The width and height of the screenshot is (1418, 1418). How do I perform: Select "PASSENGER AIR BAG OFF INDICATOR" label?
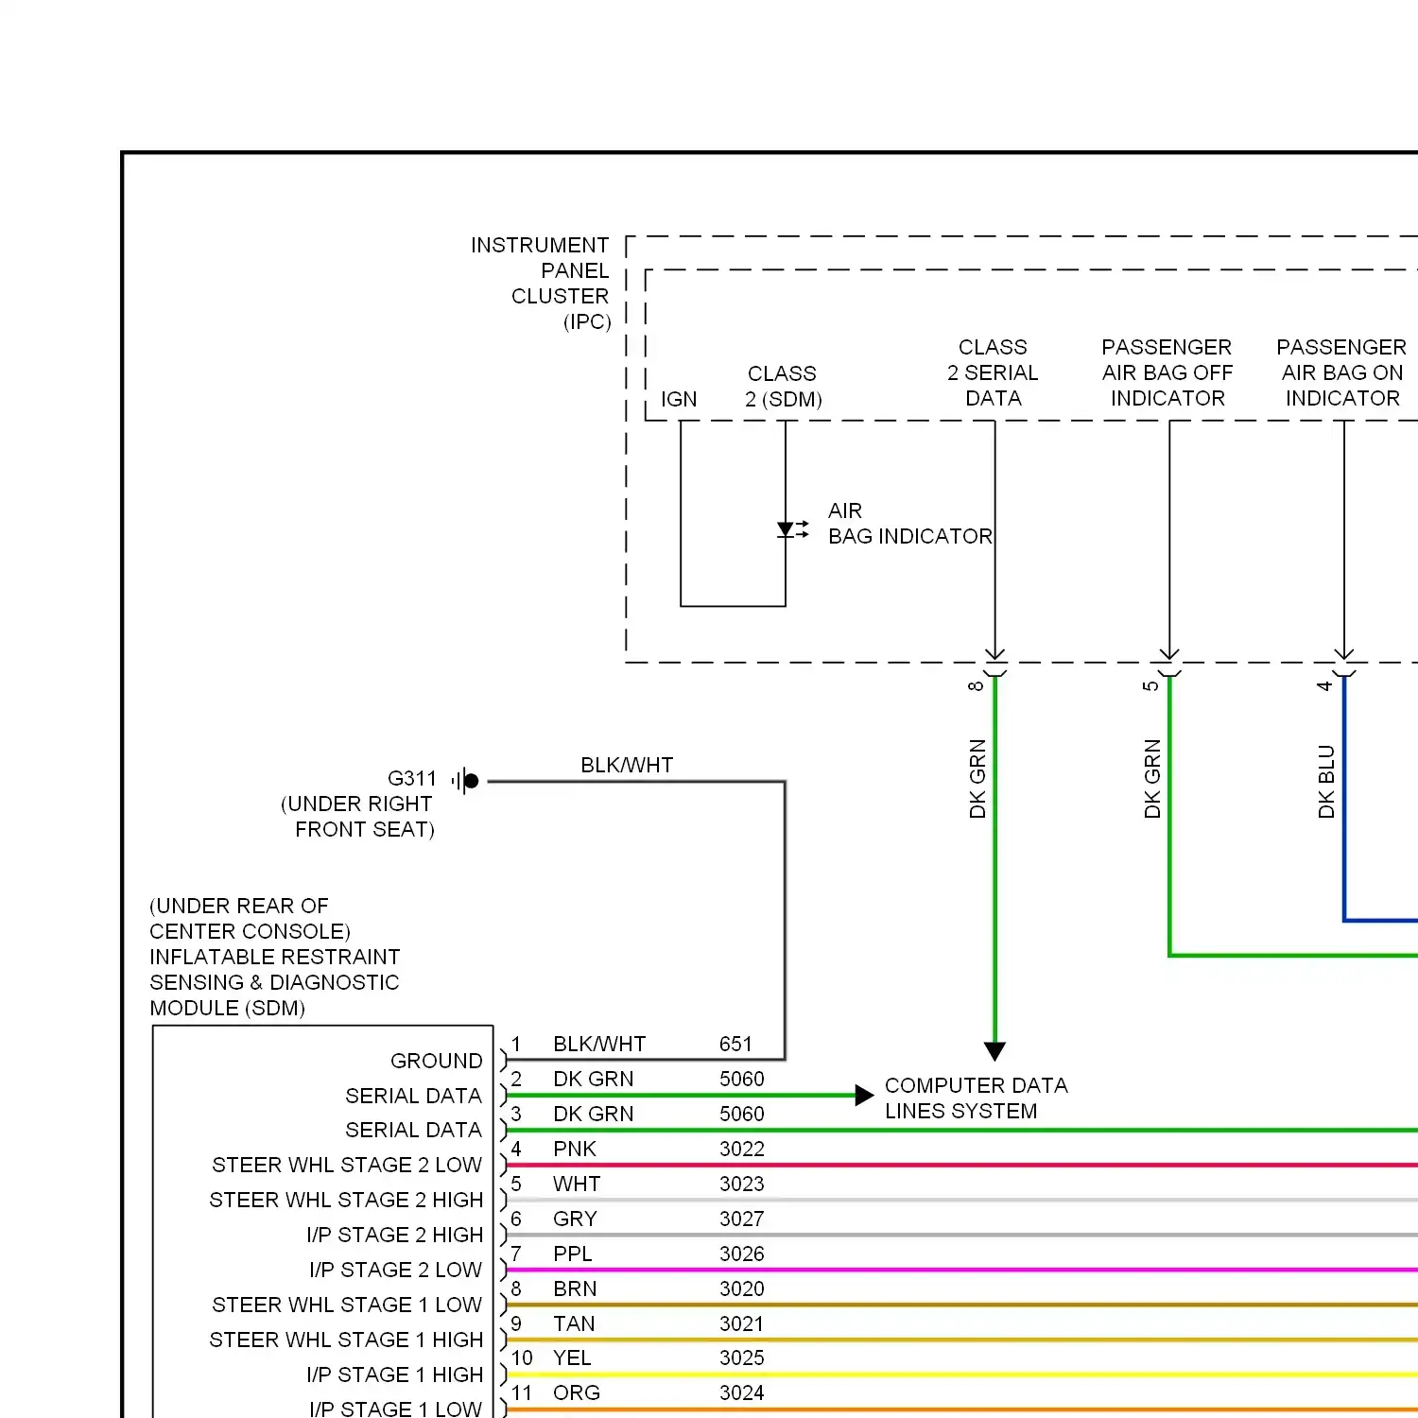point(1167,372)
